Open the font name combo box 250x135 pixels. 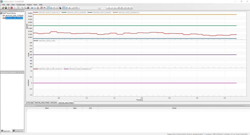(89, 8)
